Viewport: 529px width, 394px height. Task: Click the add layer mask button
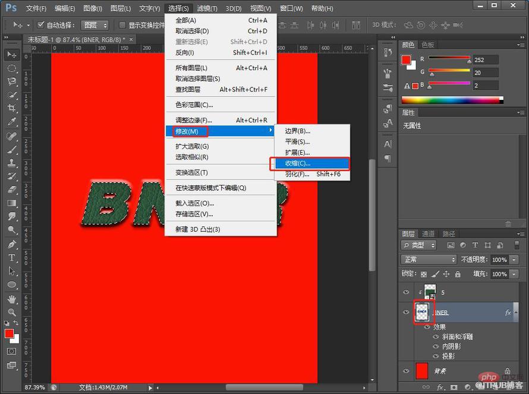pos(454,387)
